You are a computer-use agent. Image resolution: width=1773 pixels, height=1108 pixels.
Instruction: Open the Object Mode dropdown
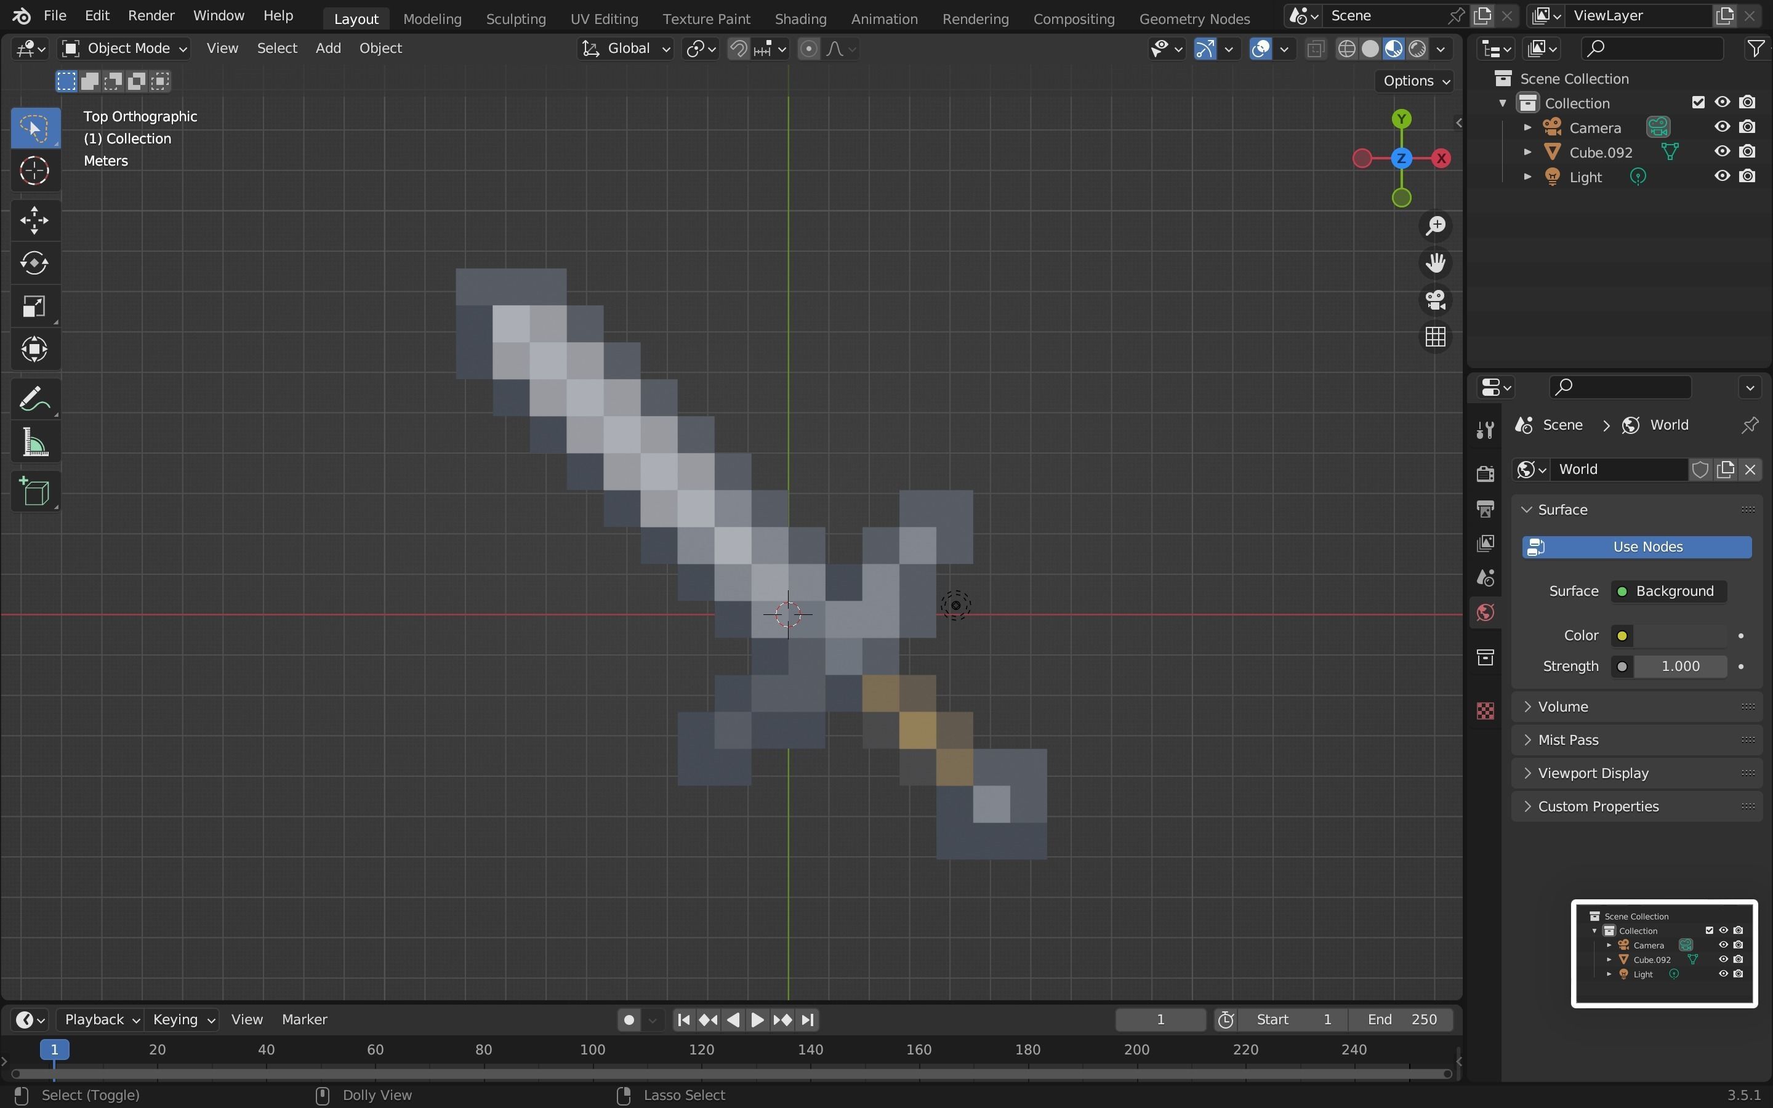pos(124,49)
